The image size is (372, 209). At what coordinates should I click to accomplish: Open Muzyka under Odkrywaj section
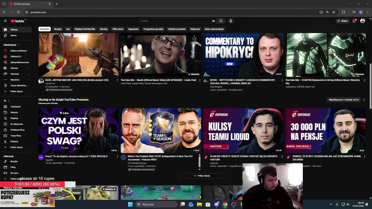click(16, 161)
